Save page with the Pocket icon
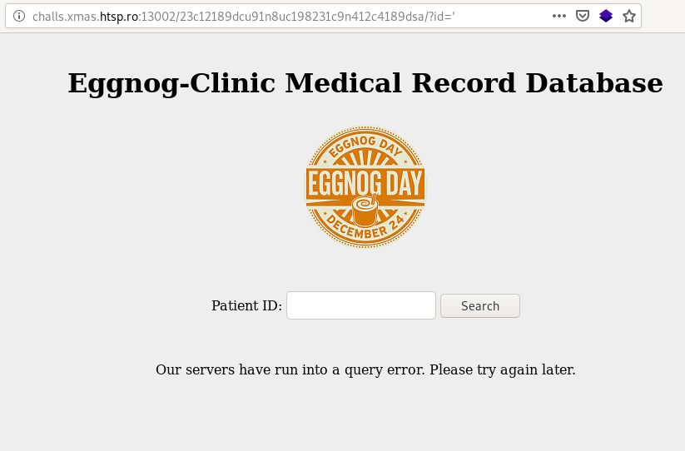This screenshot has width=685, height=451. click(x=583, y=16)
